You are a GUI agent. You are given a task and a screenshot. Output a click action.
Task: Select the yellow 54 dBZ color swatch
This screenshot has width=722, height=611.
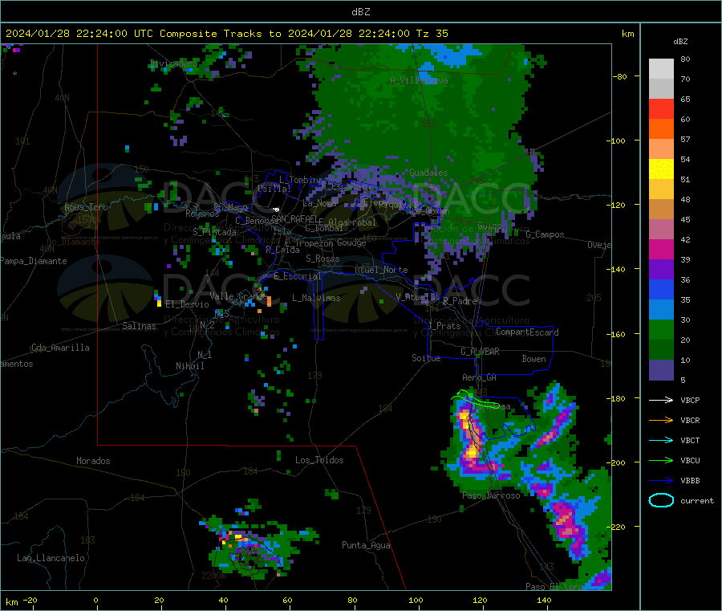tap(661, 169)
